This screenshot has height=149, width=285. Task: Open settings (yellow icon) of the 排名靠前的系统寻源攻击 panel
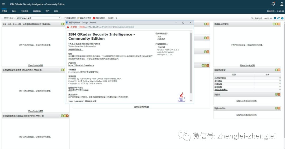coord(65,116)
